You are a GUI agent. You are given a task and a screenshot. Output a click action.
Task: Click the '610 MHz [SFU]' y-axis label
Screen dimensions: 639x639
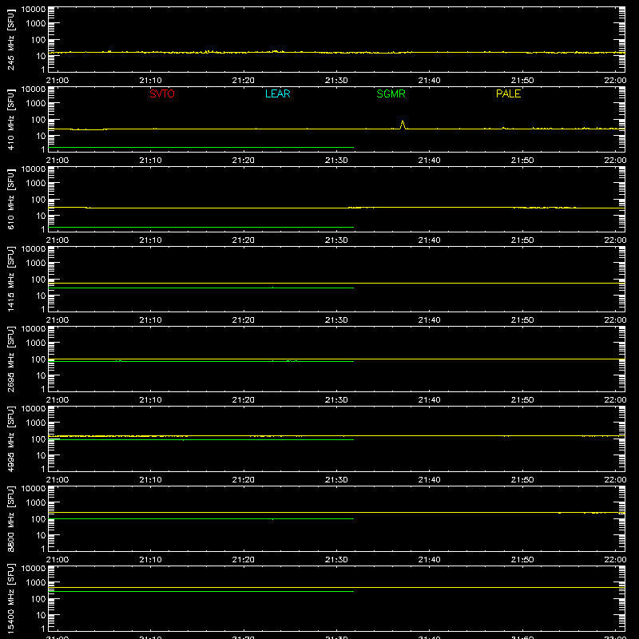pos(10,200)
